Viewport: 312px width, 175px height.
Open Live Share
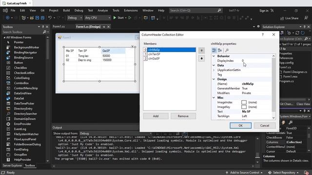tap(289, 18)
